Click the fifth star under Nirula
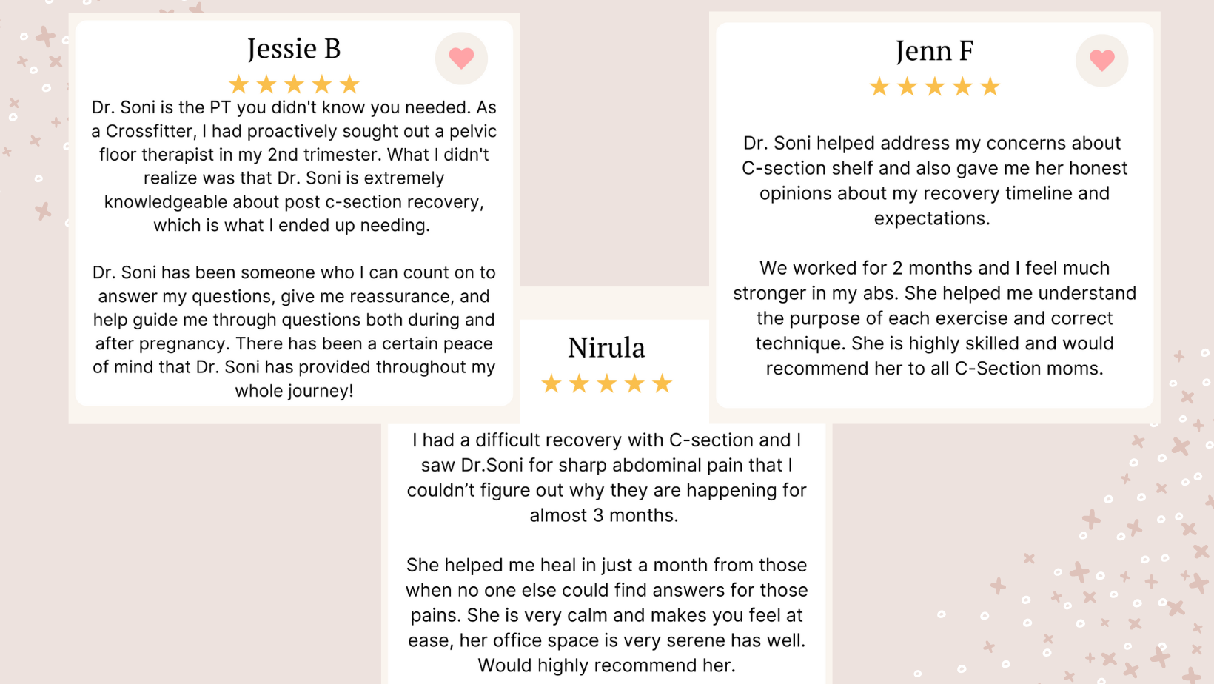This screenshot has height=684, width=1214. click(662, 383)
